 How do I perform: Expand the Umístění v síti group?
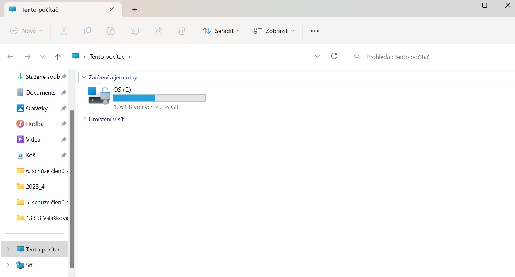(85, 119)
